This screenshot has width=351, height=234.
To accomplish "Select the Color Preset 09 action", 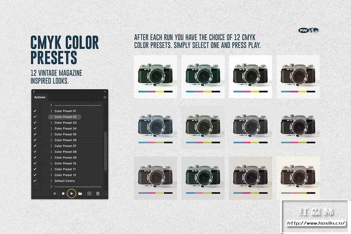I will click(x=65, y=158).
